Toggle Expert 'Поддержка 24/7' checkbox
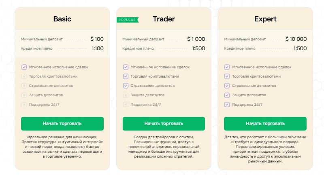 [227, 104]
